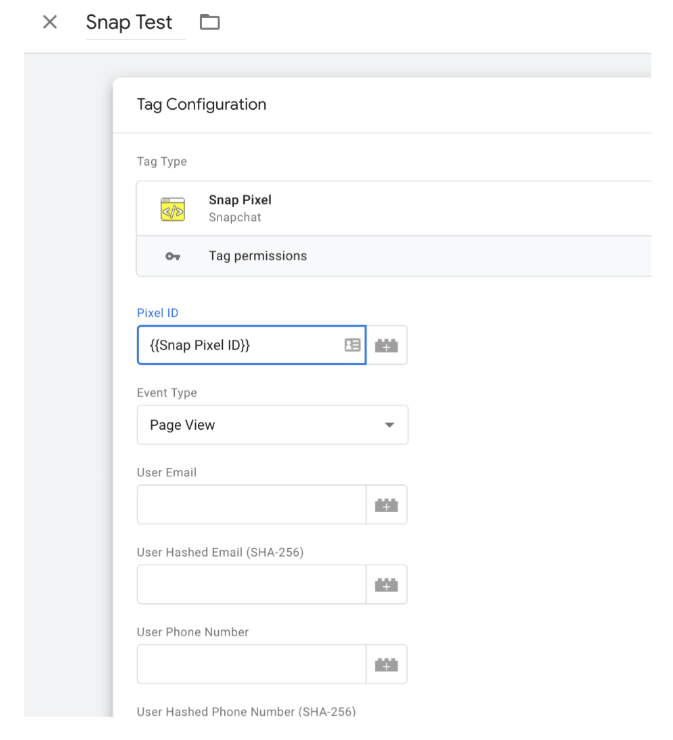Select the Tag Configuration header
Image resolution: width=673 pixels, height=740 pixels.
(x=202, y=104)
